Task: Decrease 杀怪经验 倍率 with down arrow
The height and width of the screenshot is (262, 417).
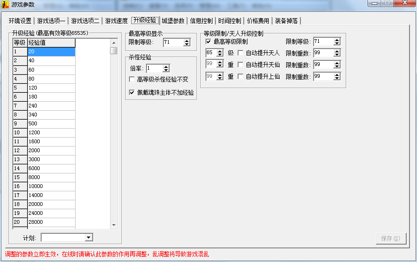Action: pos(166,71)
